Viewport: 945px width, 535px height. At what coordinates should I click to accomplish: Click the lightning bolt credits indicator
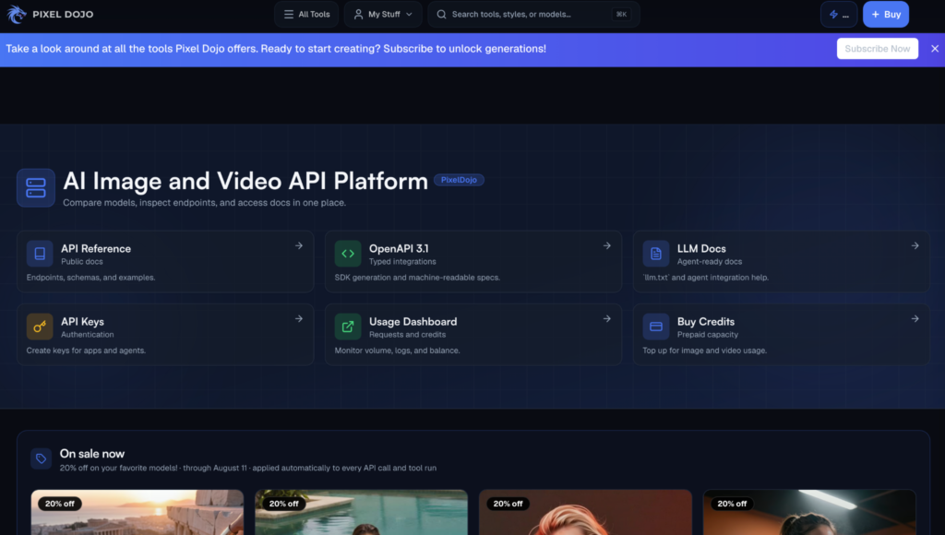(838, 14)
